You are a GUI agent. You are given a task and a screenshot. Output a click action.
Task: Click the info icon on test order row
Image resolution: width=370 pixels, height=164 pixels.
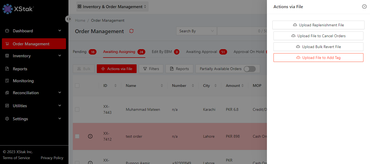pos(90,136)
